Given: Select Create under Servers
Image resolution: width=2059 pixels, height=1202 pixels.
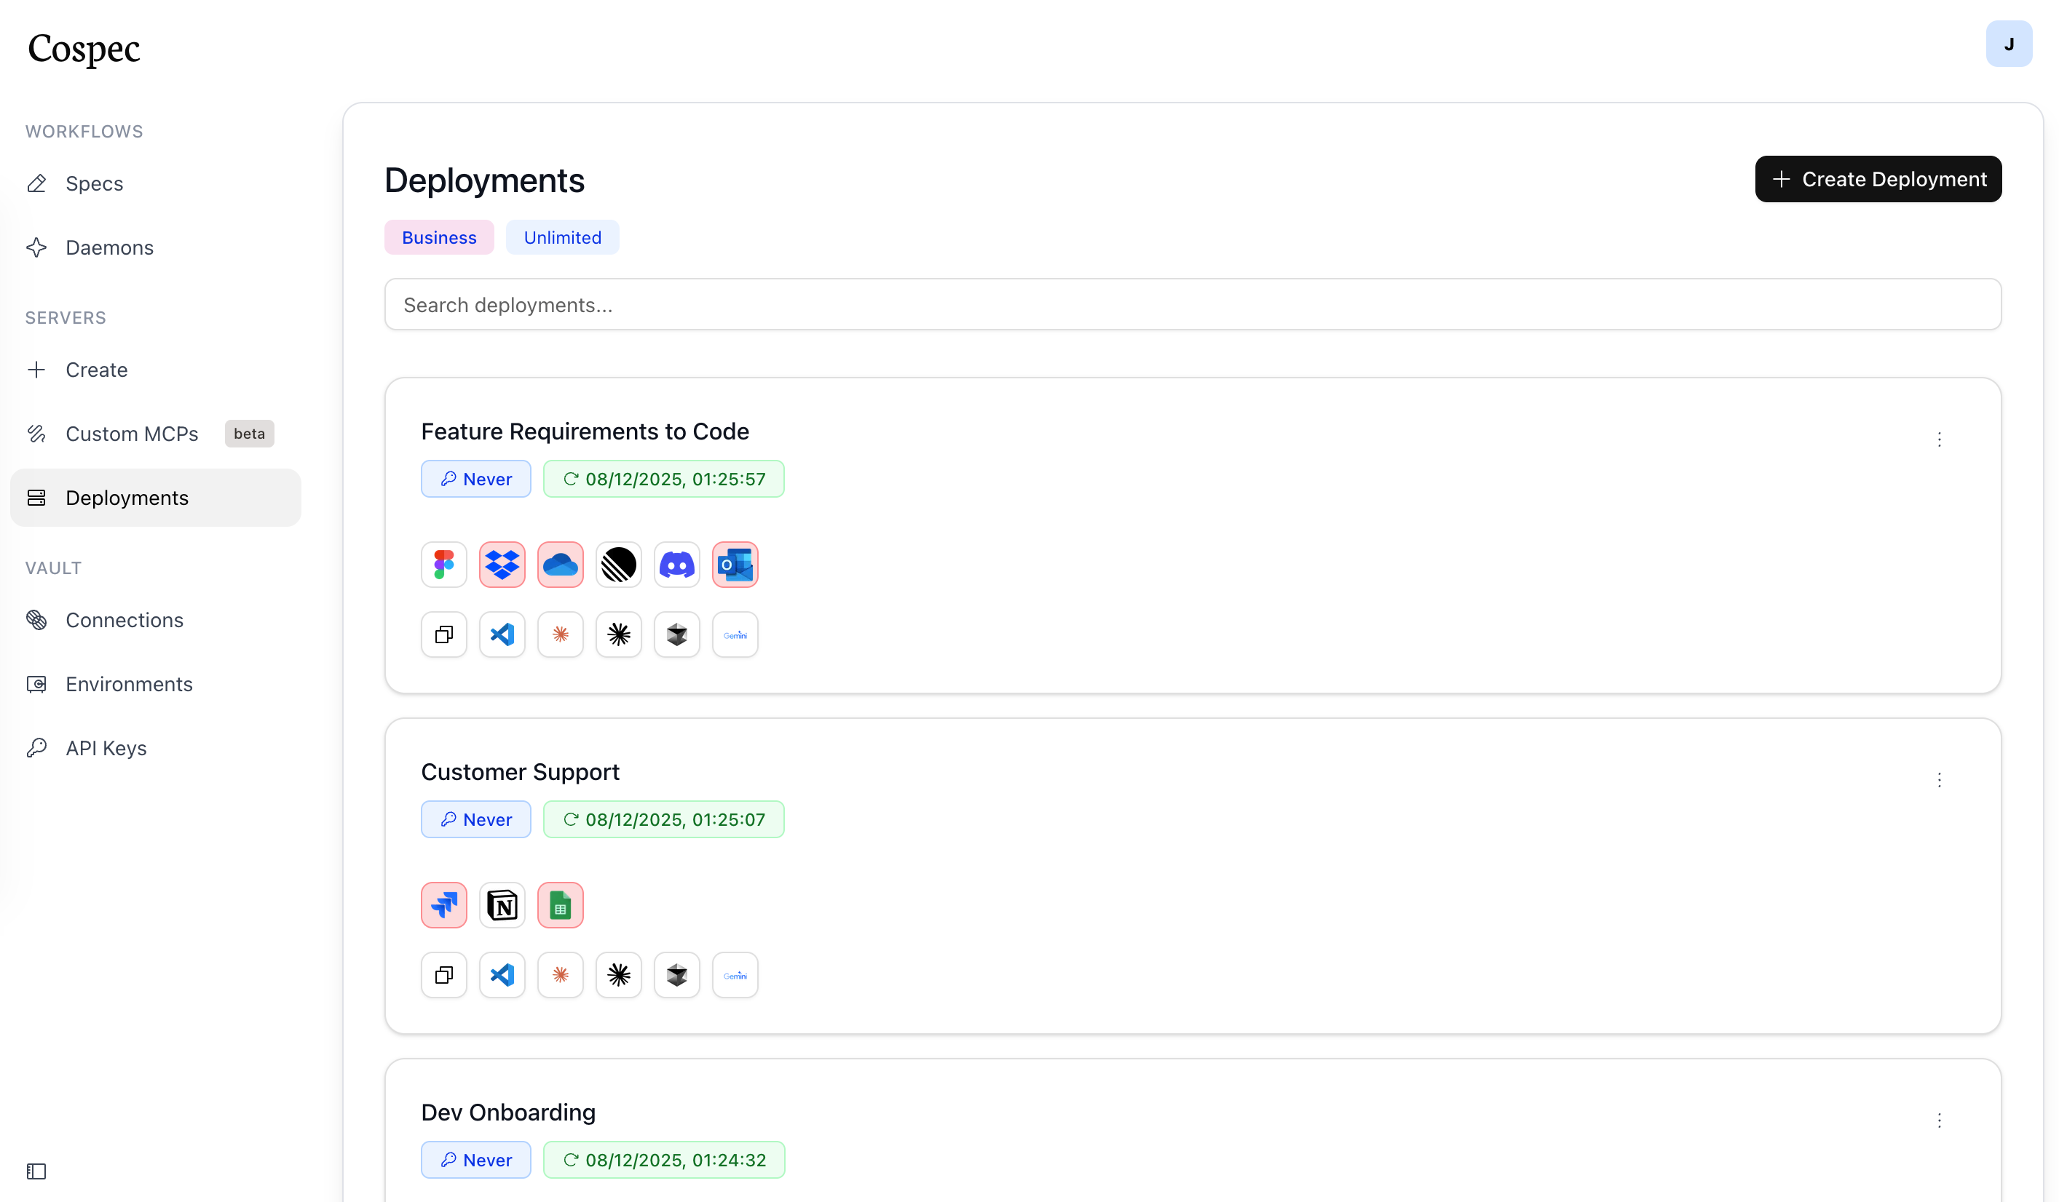Looking at the screenshot, I should pyautogui.click(x=155, y=370).
